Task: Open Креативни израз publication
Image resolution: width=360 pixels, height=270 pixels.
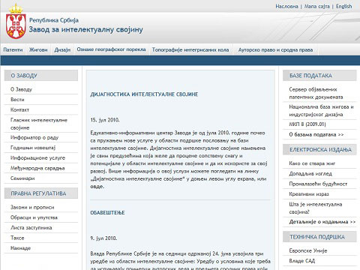Action: [309, 194]
